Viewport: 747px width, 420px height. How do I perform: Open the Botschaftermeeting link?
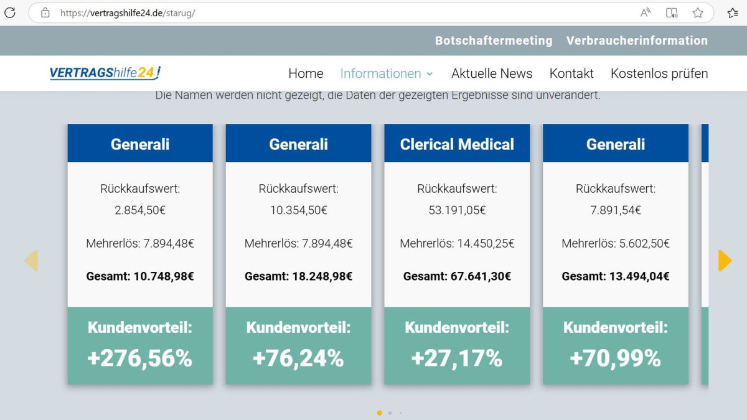[x=494, y=40]
